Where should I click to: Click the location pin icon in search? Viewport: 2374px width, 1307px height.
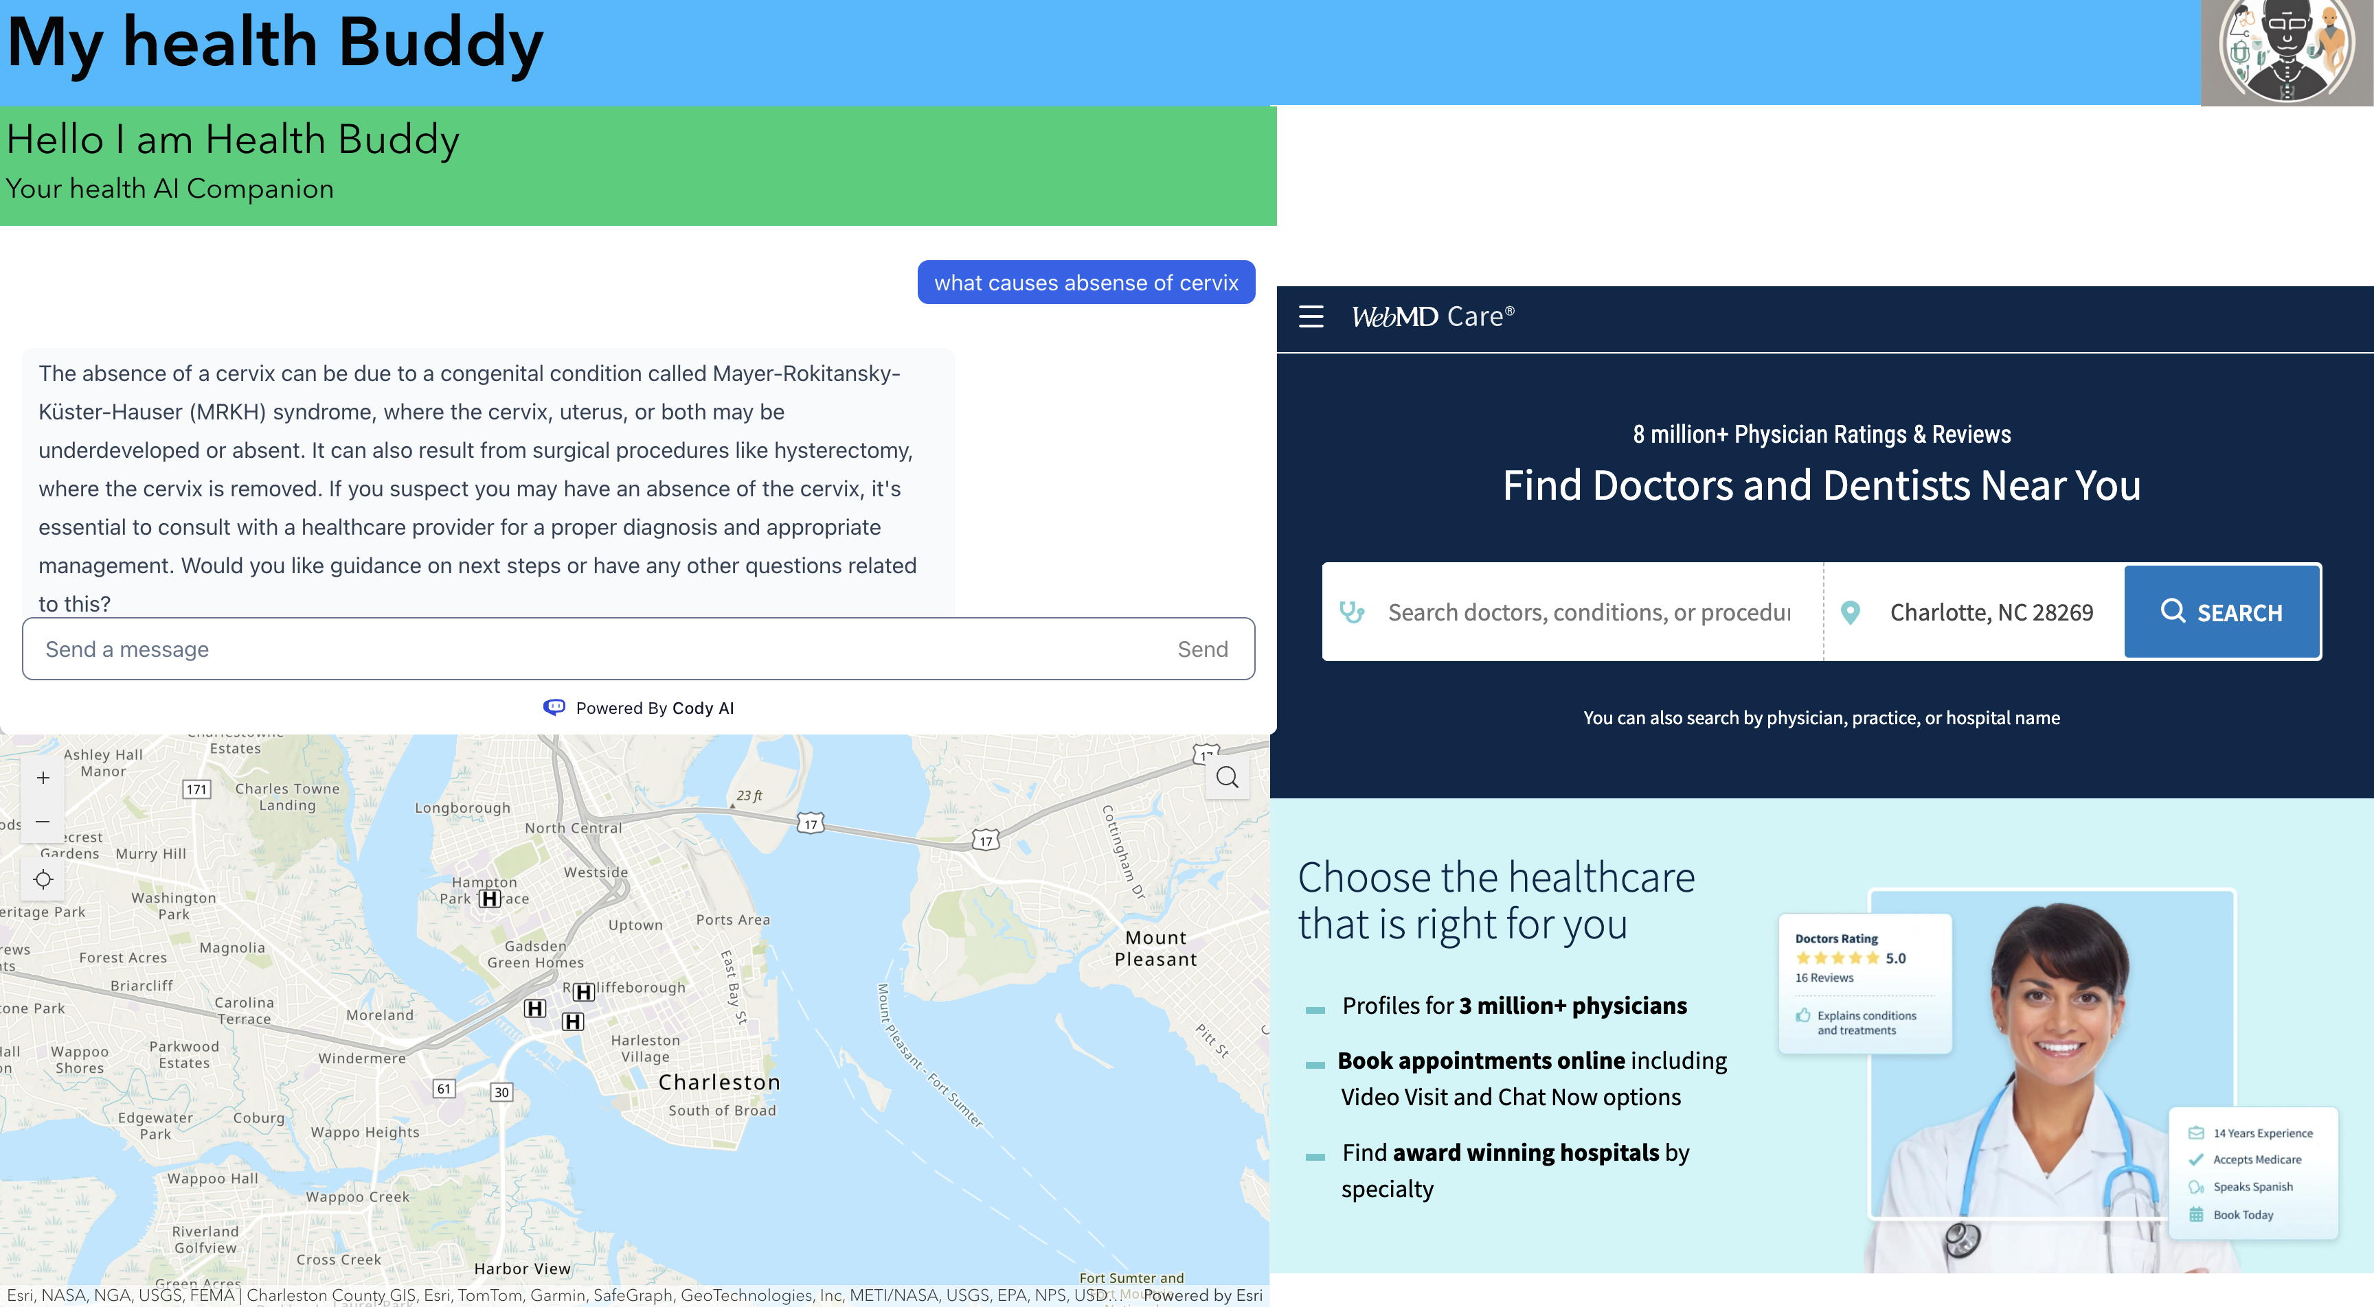tap(1850, 612)
